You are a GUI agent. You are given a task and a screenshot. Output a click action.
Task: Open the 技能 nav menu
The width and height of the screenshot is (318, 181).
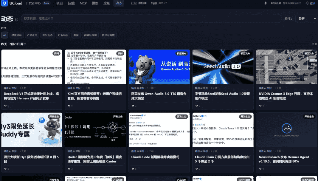pos(71,3)
